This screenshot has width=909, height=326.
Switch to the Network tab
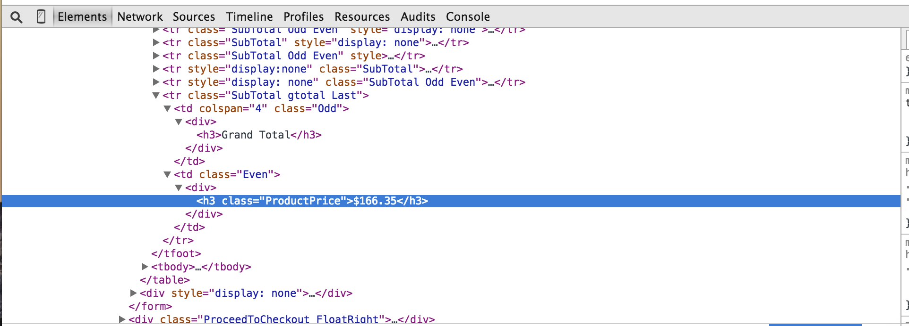click(140, 17)
